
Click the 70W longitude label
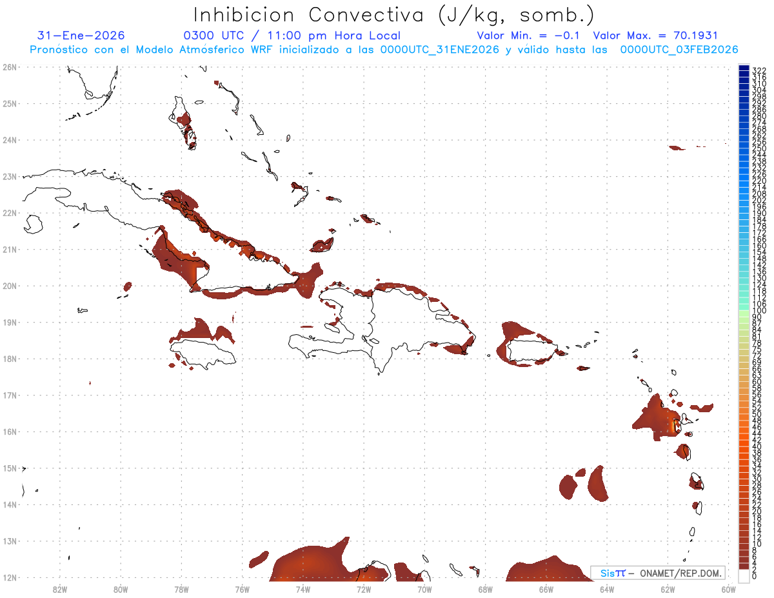point(424,588)
